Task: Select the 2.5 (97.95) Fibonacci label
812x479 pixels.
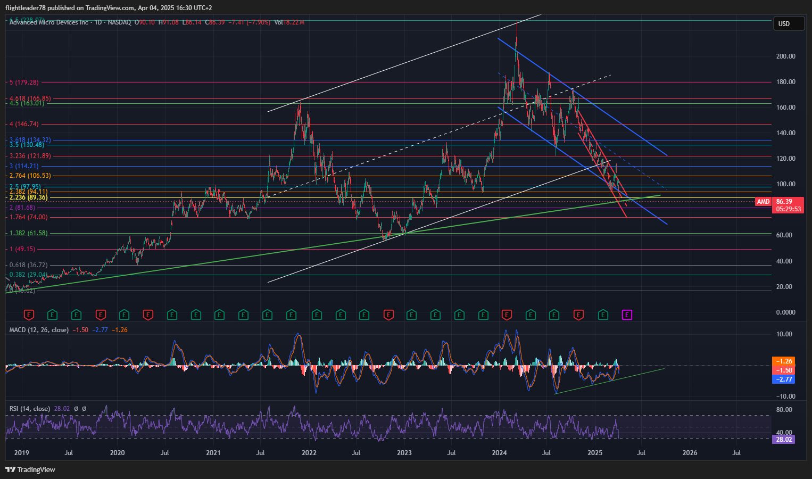Action: pos(26,187)
